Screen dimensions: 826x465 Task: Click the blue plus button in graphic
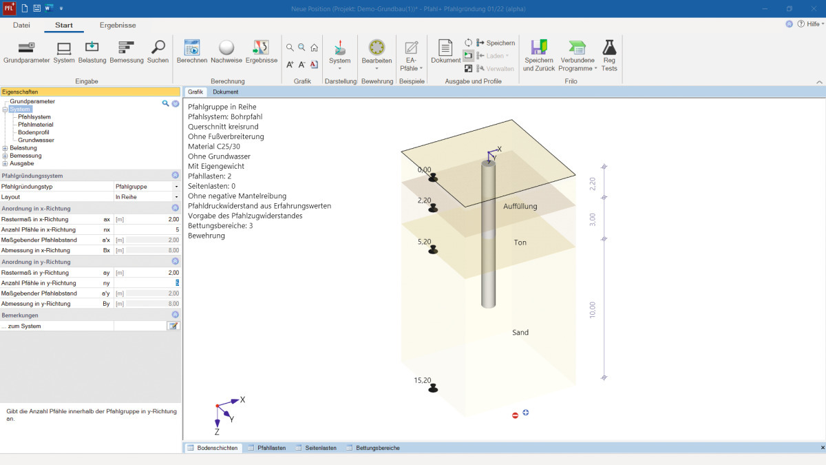(x=526, y=413)
